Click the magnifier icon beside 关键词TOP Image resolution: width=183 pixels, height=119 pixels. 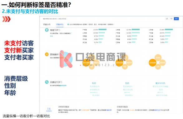[47, 82]
